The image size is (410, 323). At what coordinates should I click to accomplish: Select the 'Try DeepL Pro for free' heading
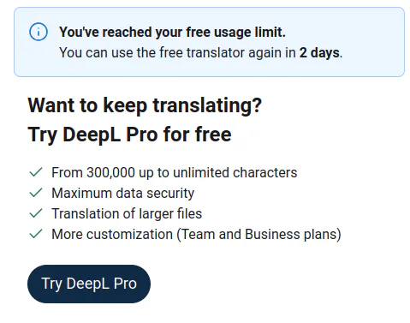[x=129, y=135]
